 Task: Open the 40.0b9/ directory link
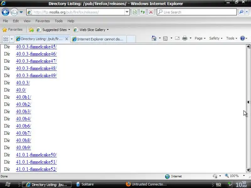pyautogui.click(x=24, y=148)
